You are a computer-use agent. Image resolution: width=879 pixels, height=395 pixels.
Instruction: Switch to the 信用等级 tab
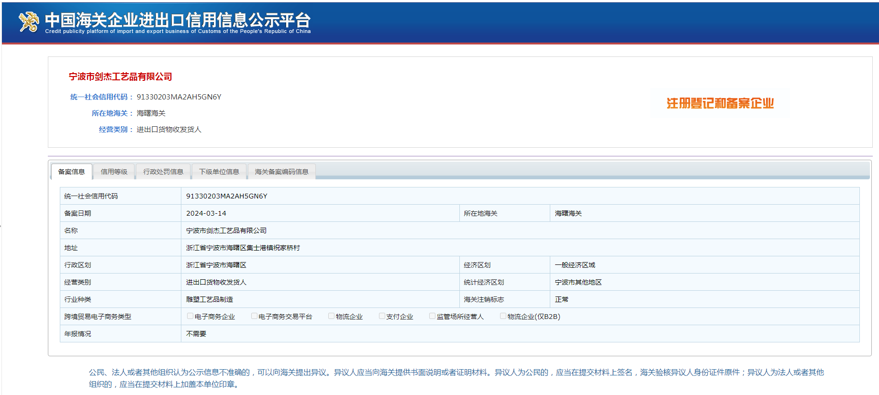click(x=114, y=172)
